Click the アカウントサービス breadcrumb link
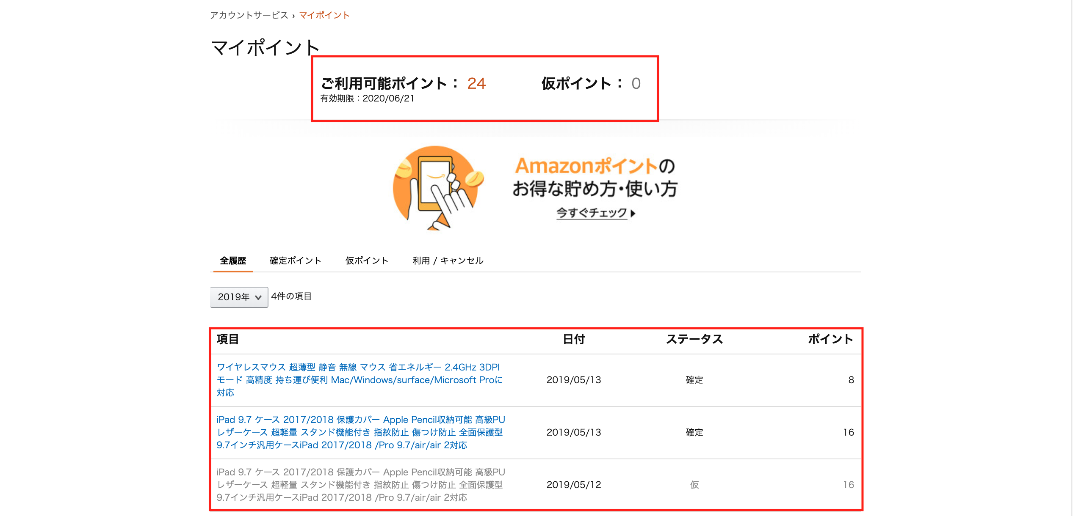The height and width of the screenshot is (516, 1073). pyautogui.click(x=249, y=15)
